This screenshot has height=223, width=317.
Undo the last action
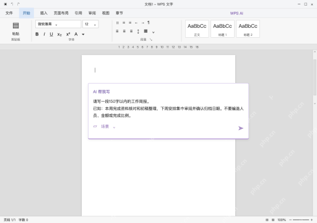pyautogui.click(x=12, y=4)
